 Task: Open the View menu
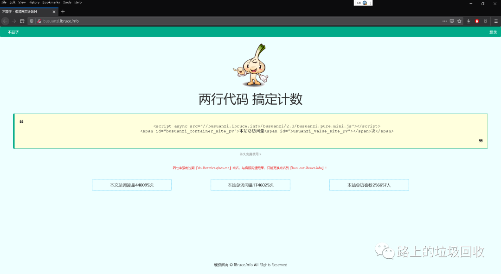click(x=22, y=2)
